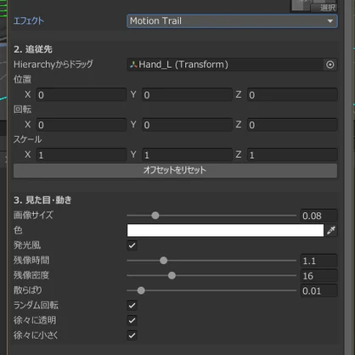This screenshot has width=355, height=355.
Task: Click the Hierarchyからドラッグ label
Action: click(x=54, y=65)
